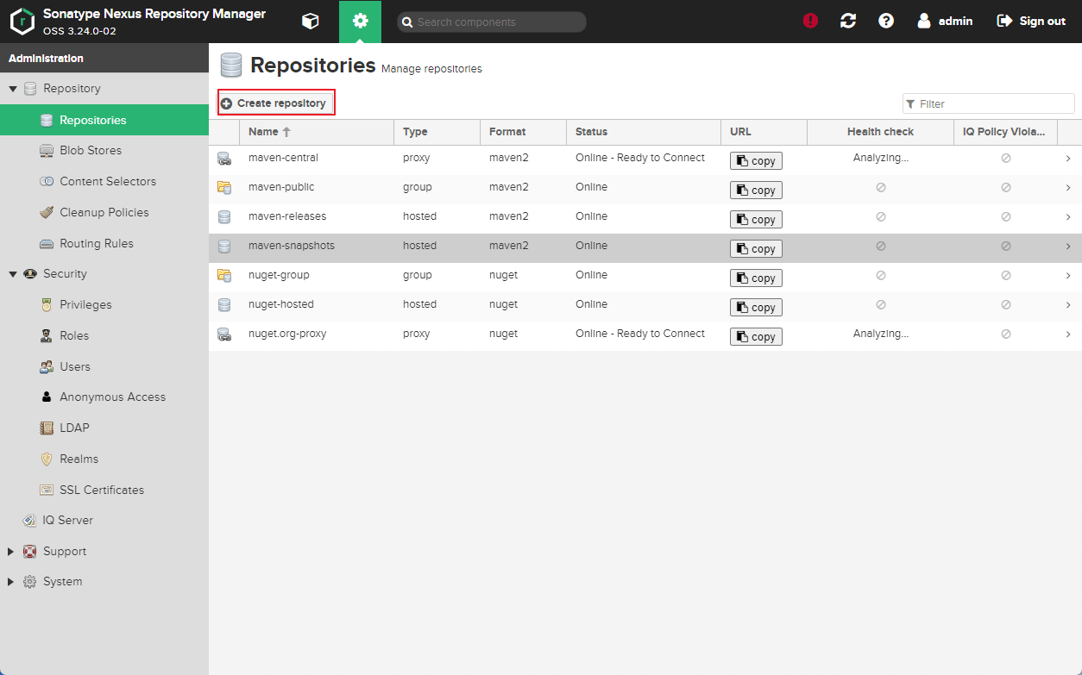This screenshot has height=675, width=1082.
Task: Open maven-central details via row chevron
Action: click(x=1068, y=159)
